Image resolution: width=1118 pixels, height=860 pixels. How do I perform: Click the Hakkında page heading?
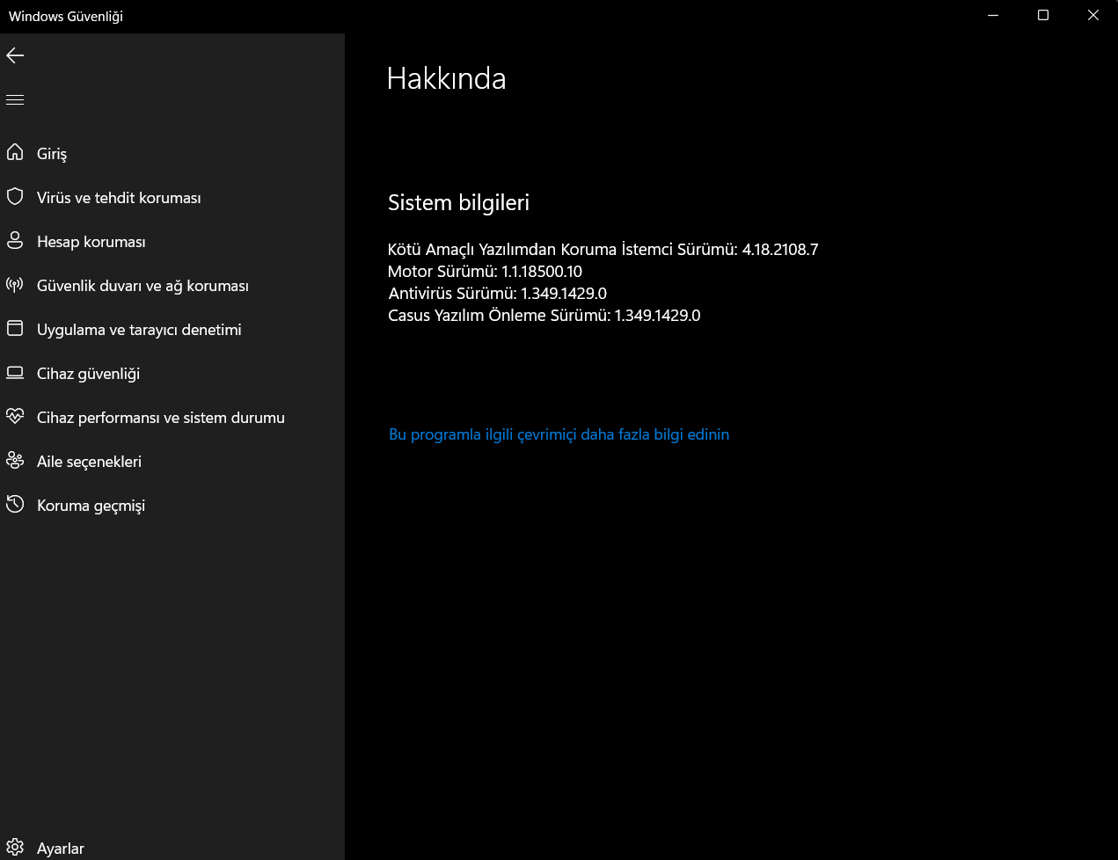[x=447, y=78]
